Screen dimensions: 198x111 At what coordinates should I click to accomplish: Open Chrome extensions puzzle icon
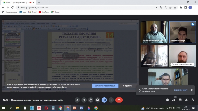[x=181, y=7]
